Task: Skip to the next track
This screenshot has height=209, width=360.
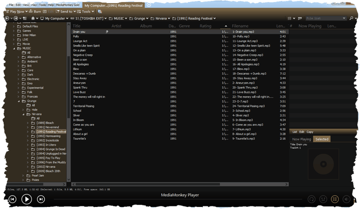Action: coord(41,199)
